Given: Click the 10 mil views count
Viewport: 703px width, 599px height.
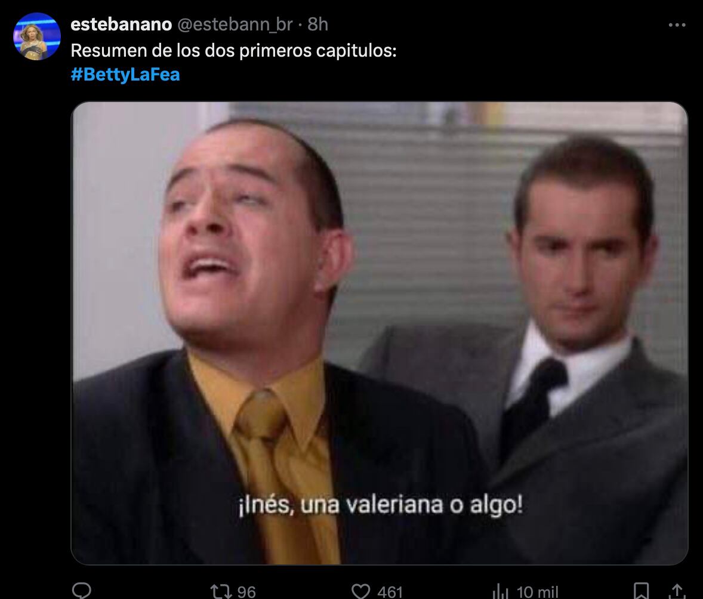Looking at the screenshot, I should tap(538, 592).
